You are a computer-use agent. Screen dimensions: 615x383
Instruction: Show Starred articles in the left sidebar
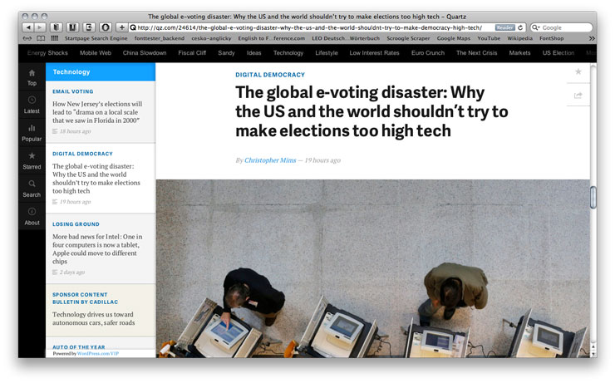pos(32,158)
